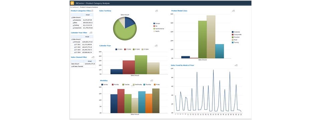The image size is (321, 120).
Task: Expand the CY 2003 row
Action: (x=75, y=50)
